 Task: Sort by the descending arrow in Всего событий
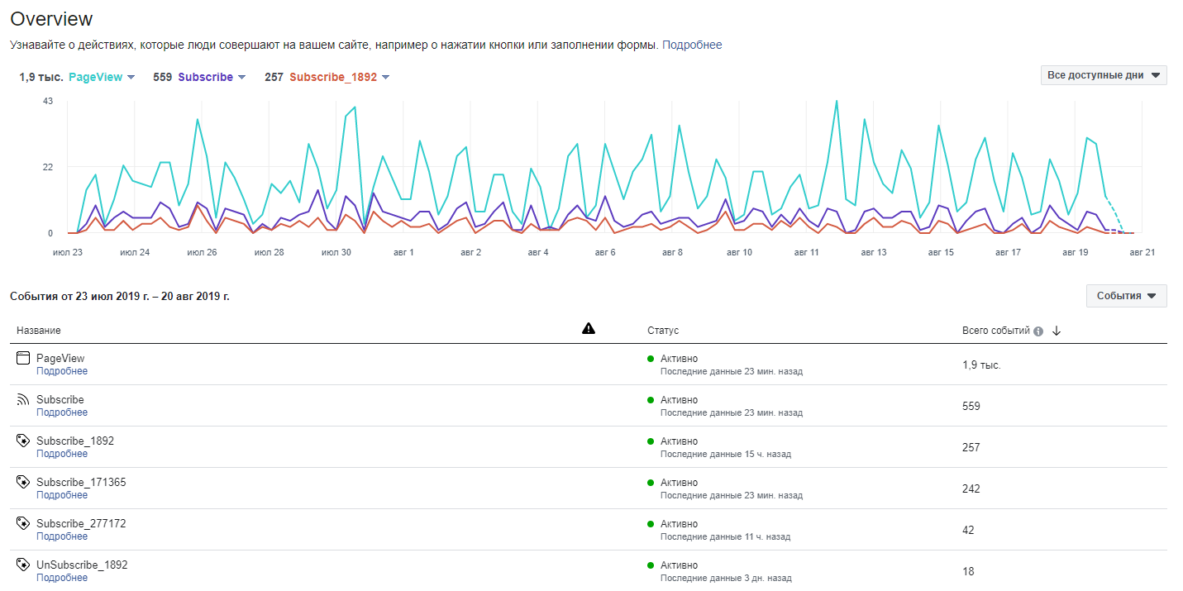pyautogui.click(x=1057, y=331)
